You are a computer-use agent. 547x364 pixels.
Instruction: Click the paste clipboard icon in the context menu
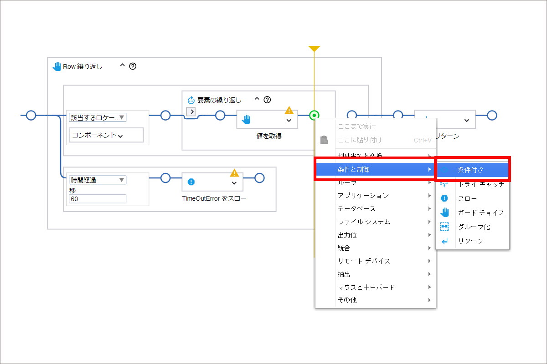click(325, 140)
